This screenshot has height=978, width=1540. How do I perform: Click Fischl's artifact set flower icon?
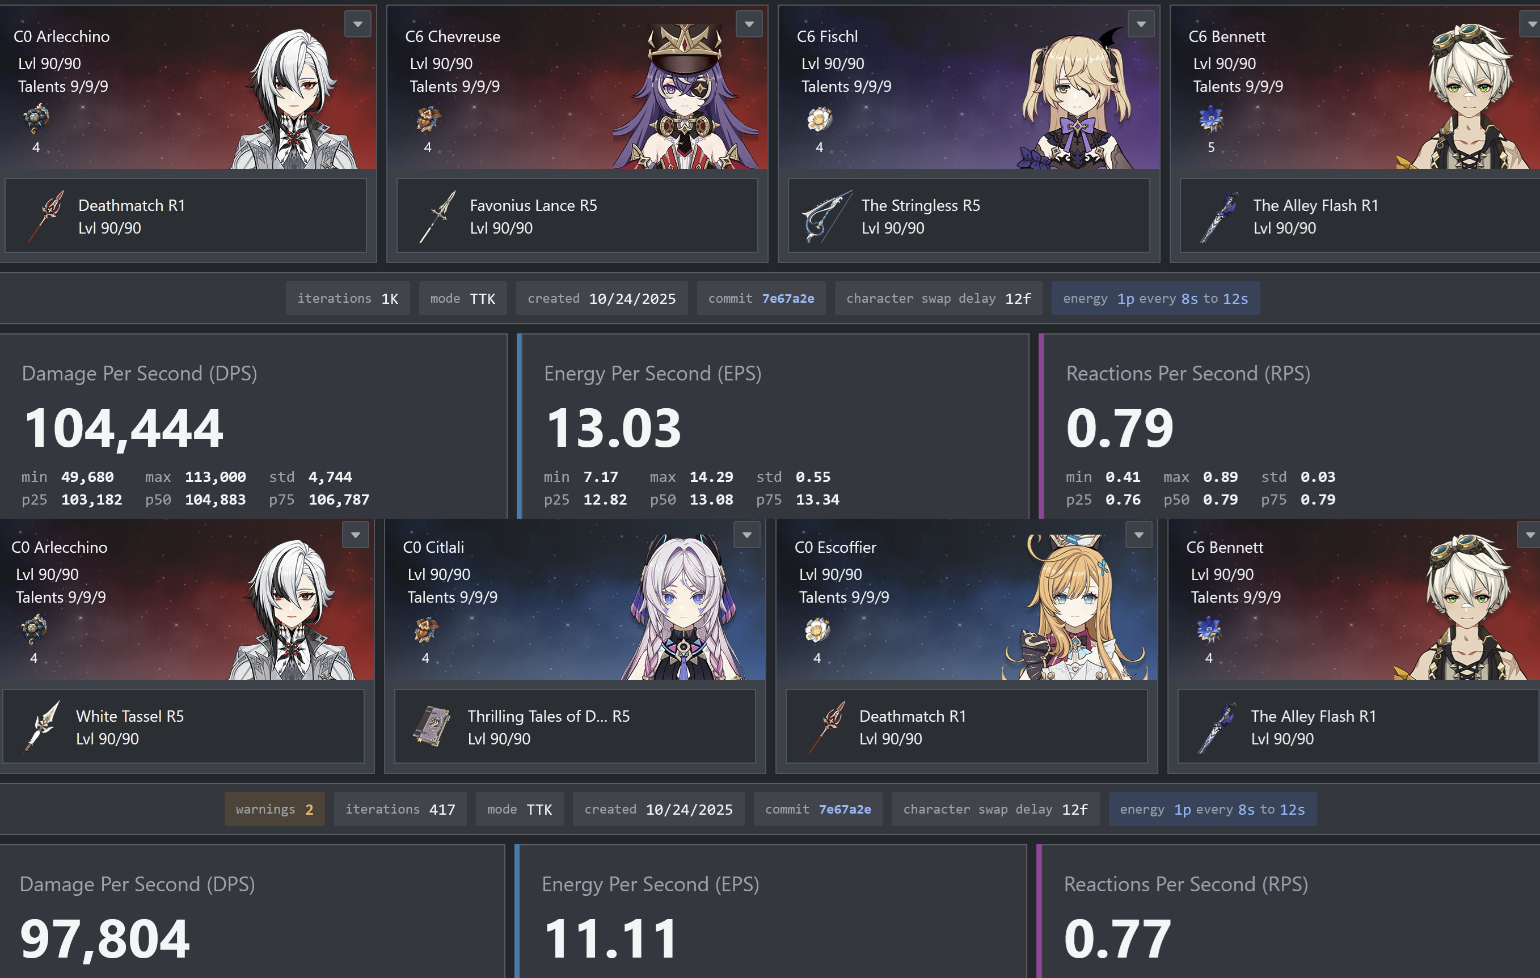(x=819, y=120)
